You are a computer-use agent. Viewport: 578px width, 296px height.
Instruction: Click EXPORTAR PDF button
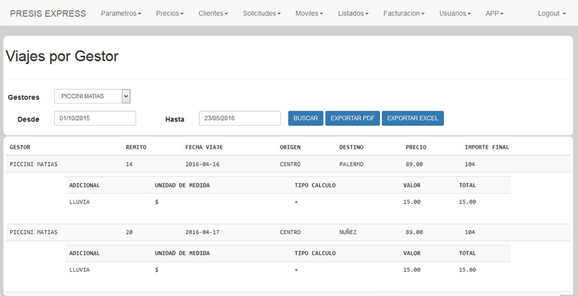(352, 118)
